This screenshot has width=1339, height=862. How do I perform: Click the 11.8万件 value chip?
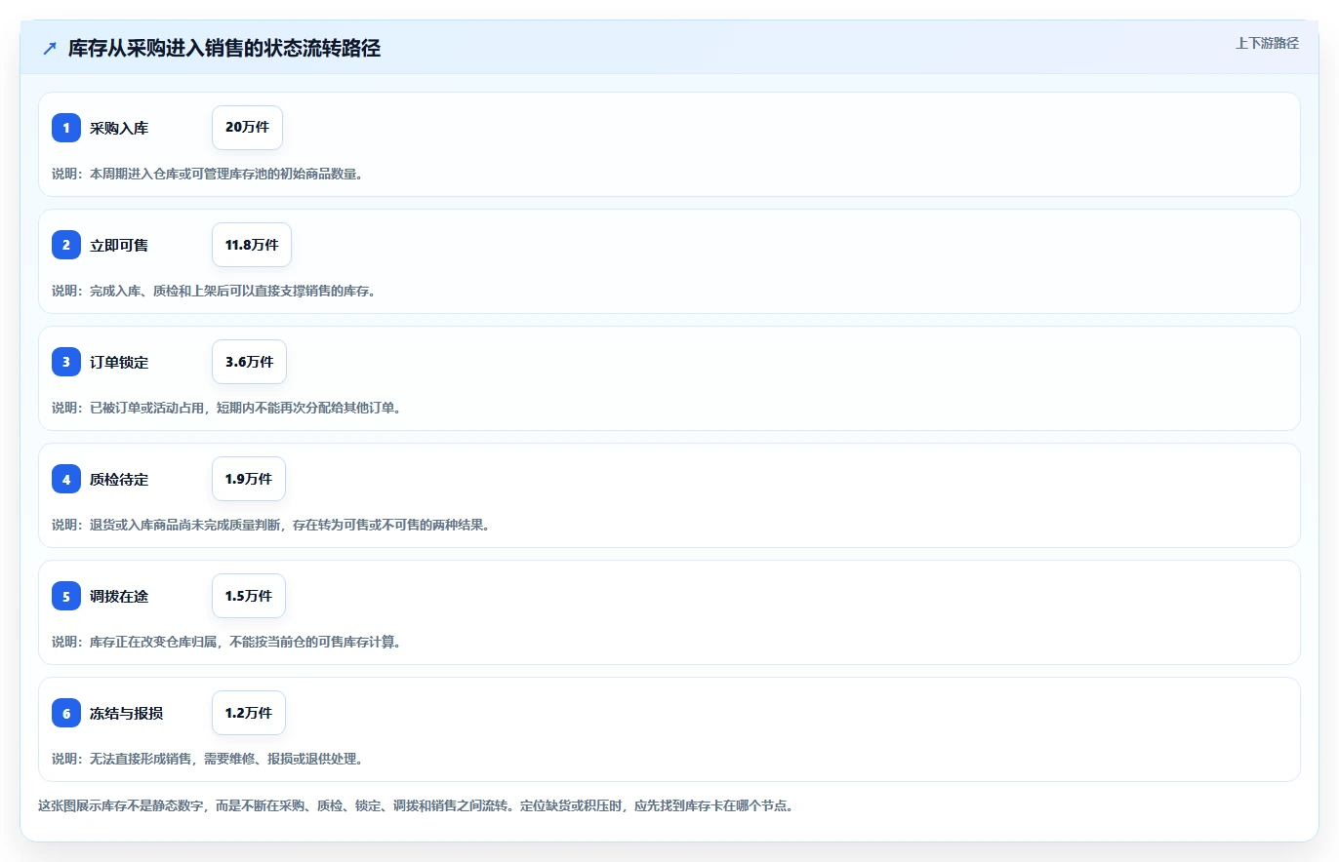[x=252, y=245]
